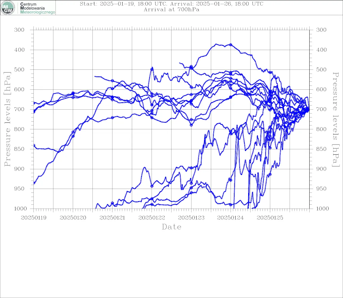Image resolution: width=343 pixels, height=298 pixels.
Task: Click the left axis 700 label
Action: (19, 109)
